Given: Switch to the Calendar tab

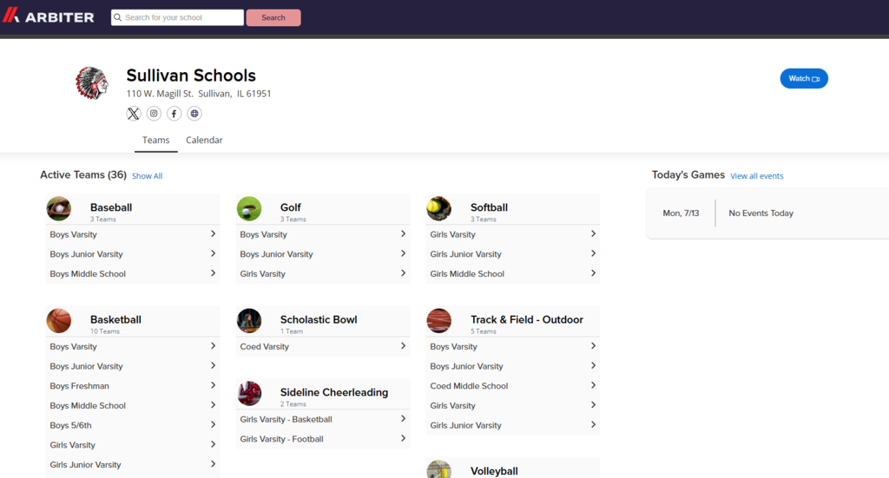Looking at the screenshot, I should pyautogui.click(x=204, y=140).
